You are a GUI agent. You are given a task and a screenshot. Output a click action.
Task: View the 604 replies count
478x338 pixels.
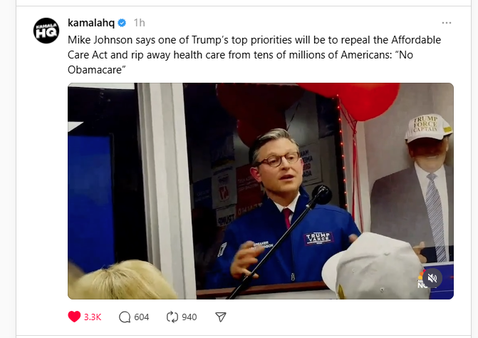[x=142, y=317]
